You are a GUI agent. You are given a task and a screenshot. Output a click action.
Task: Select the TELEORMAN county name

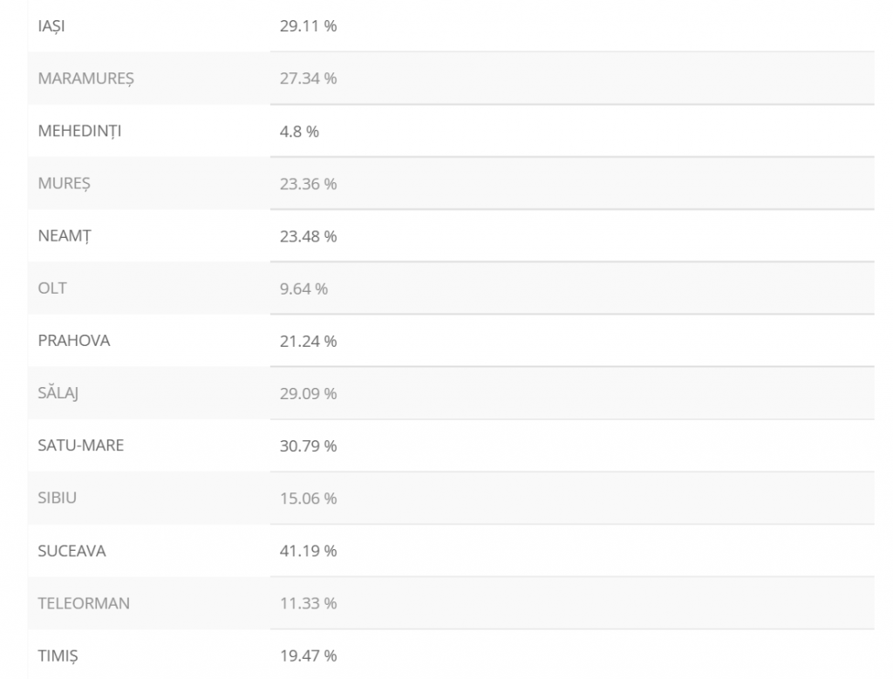coord(84,603)
